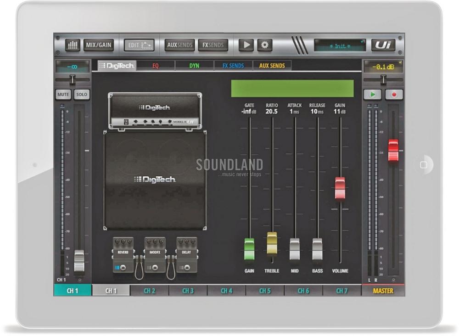Adjust the master balance slider

pos(383,79)
